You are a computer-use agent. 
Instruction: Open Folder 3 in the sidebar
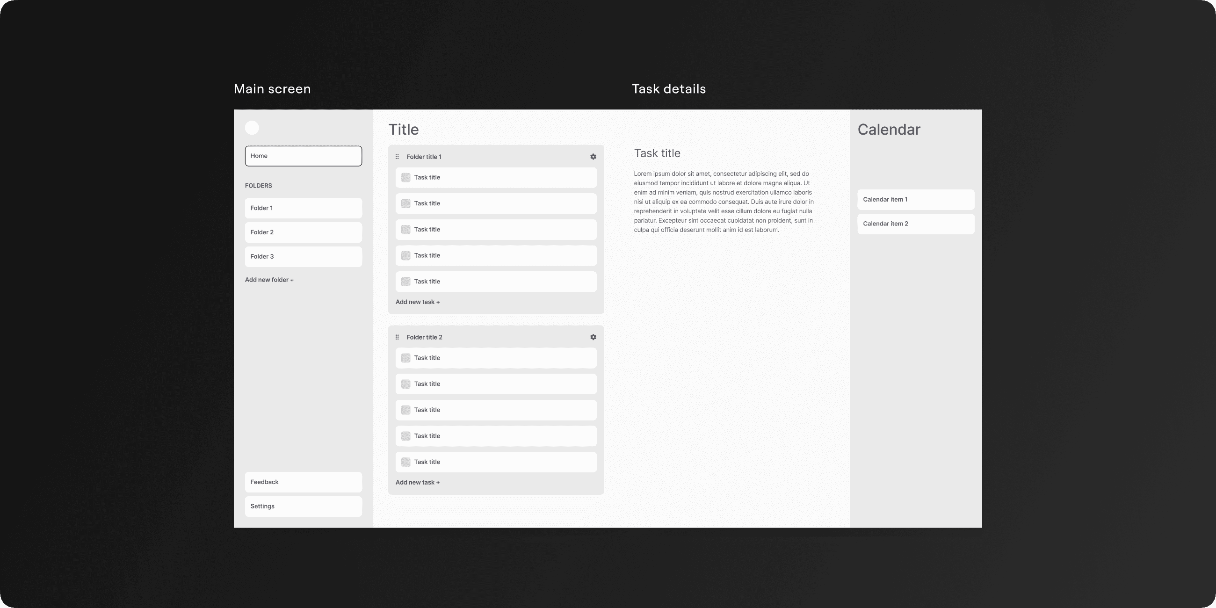[x=303, y=257]
